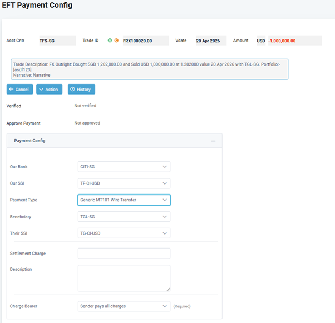Click the orange C status icon

pyautogui.click(x=116, y=41)
